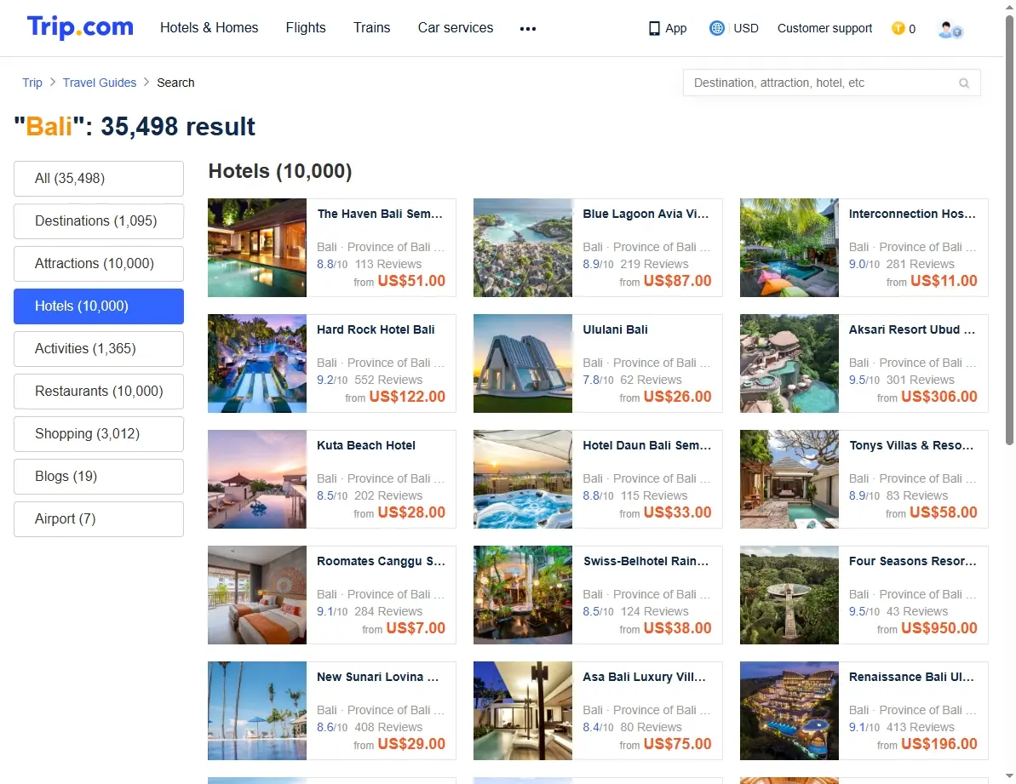Open Hotel Daun Bali Seminyak photo
This screenshot has height=784, width=1016.
point(523,479)
